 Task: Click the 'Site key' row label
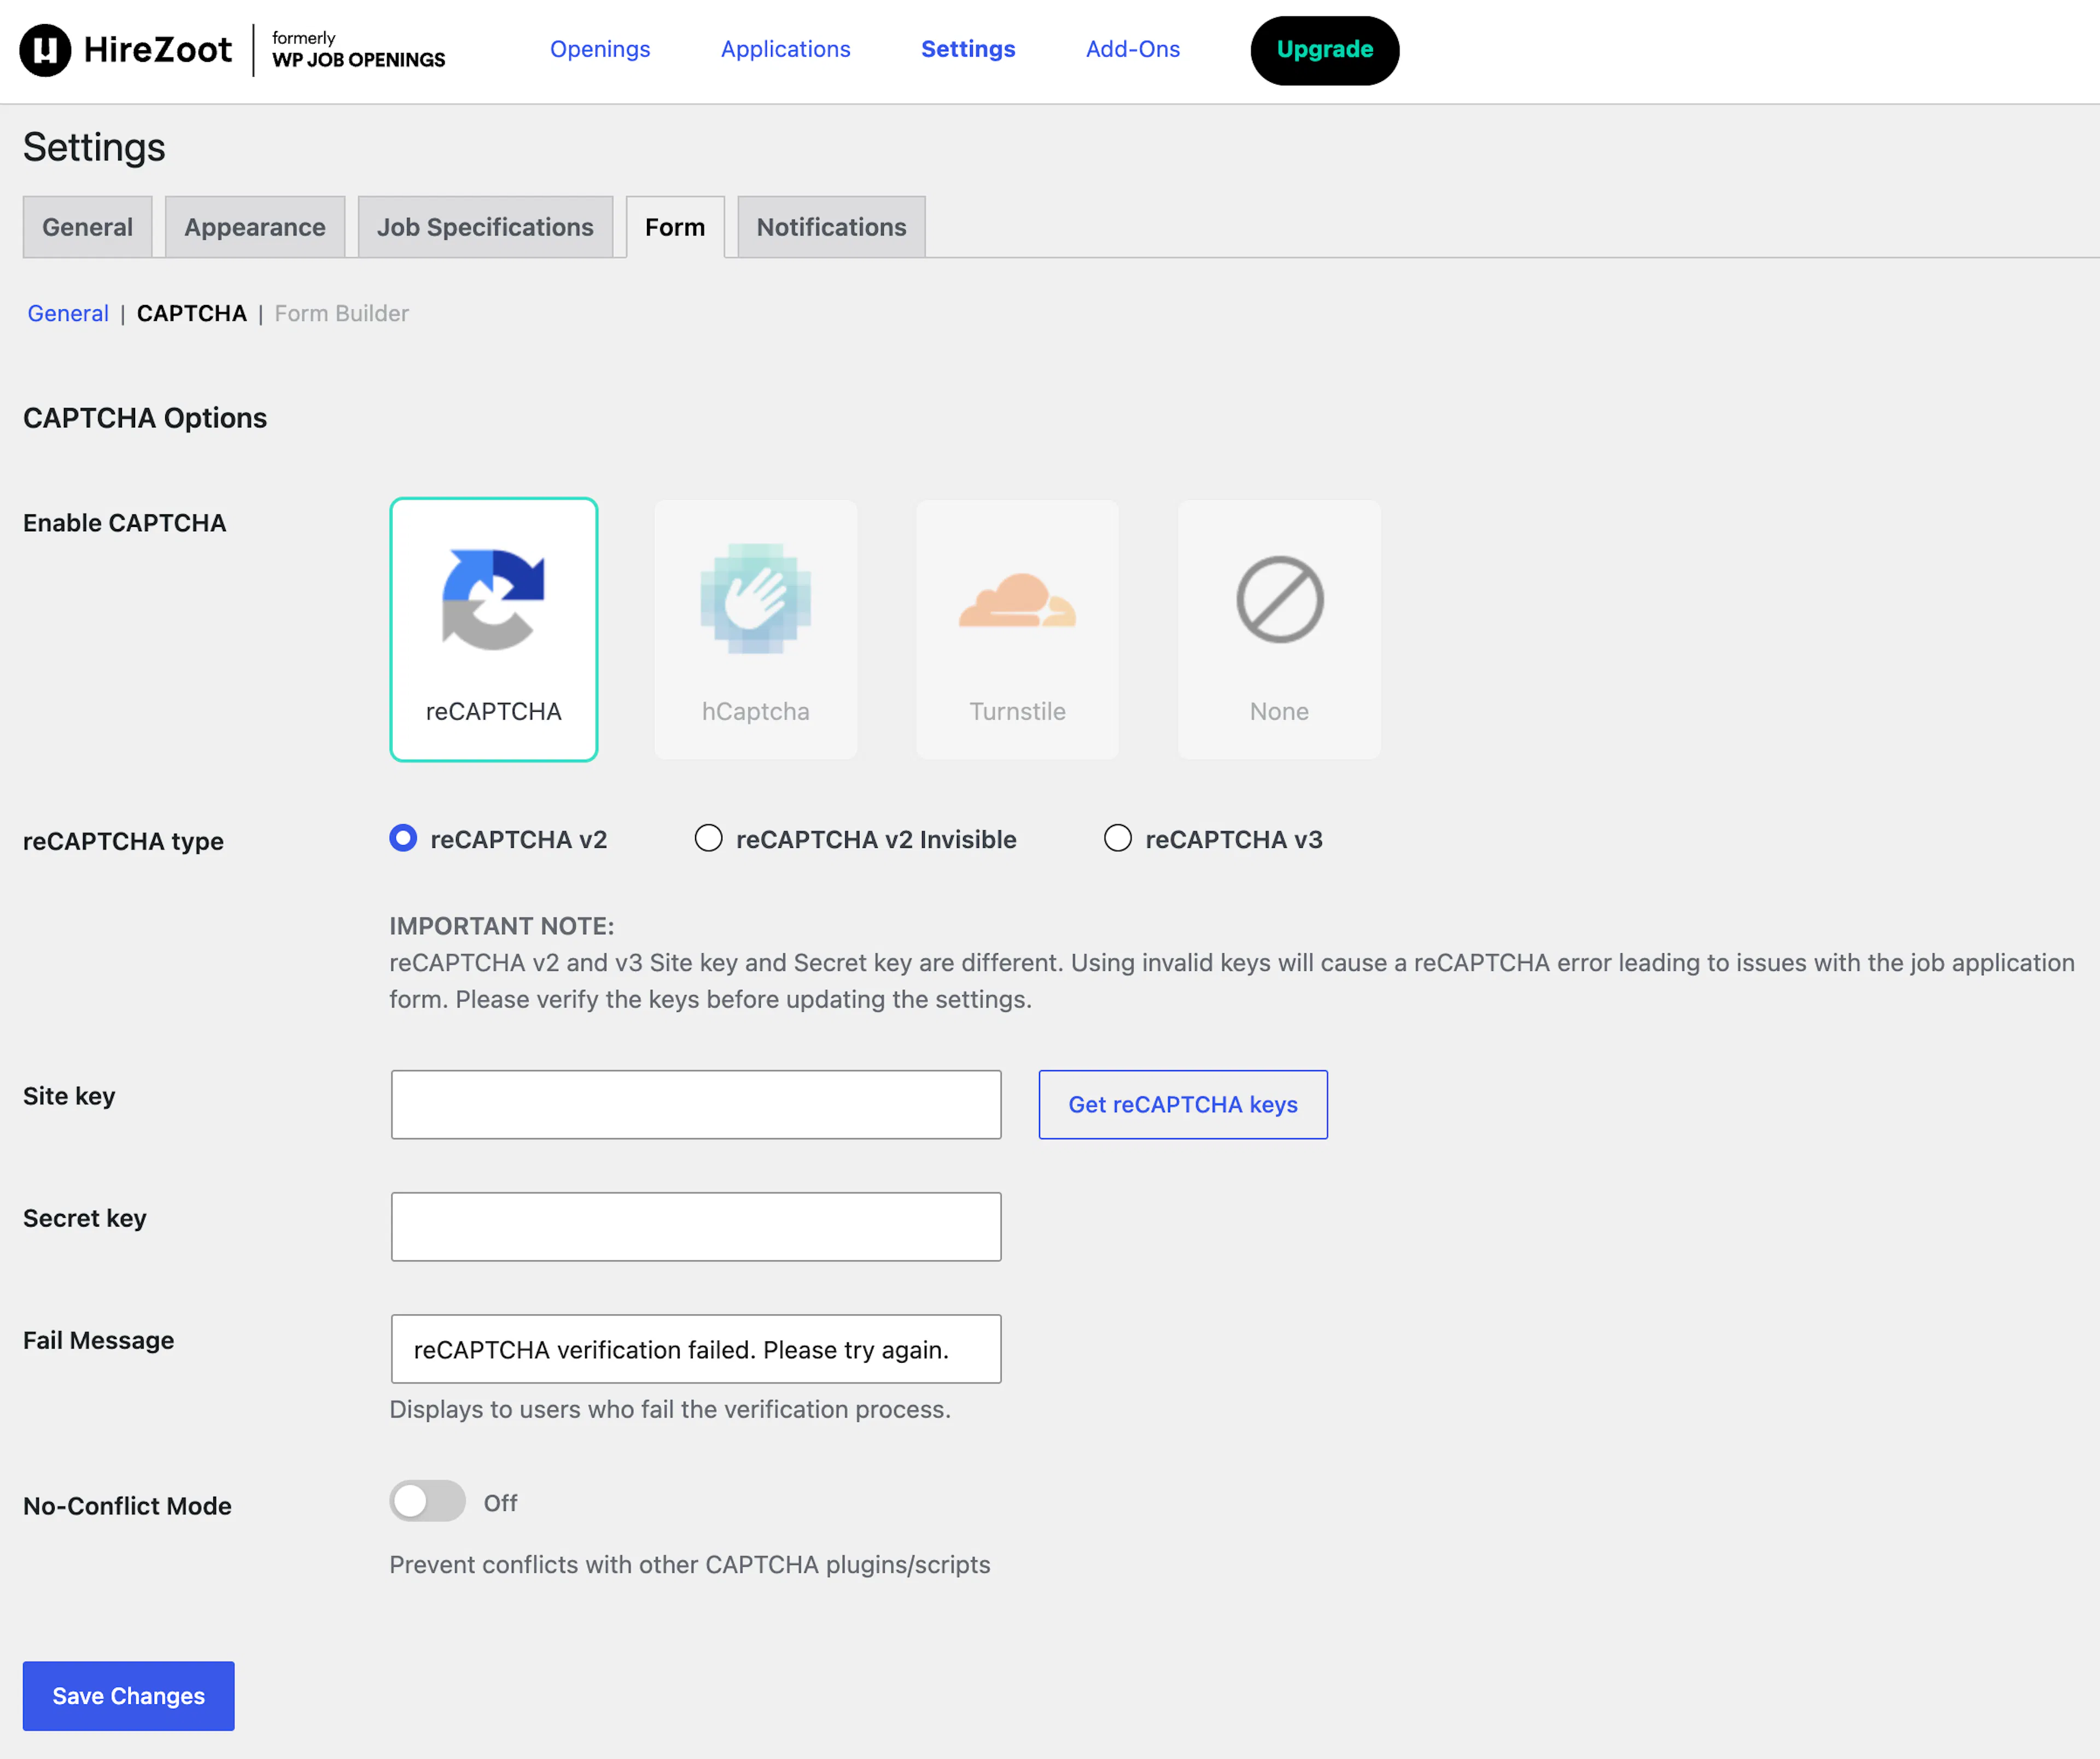pos(69,1097)
